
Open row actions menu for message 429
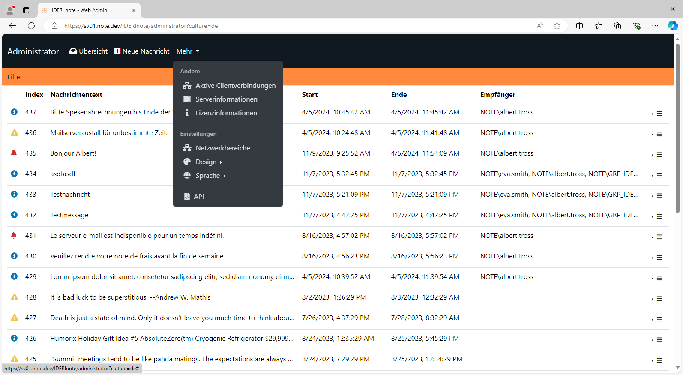[x=657, y=278]
